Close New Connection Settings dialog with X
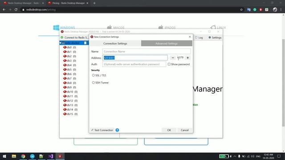This screenshot has height=160, width=285. coord(190,37)
